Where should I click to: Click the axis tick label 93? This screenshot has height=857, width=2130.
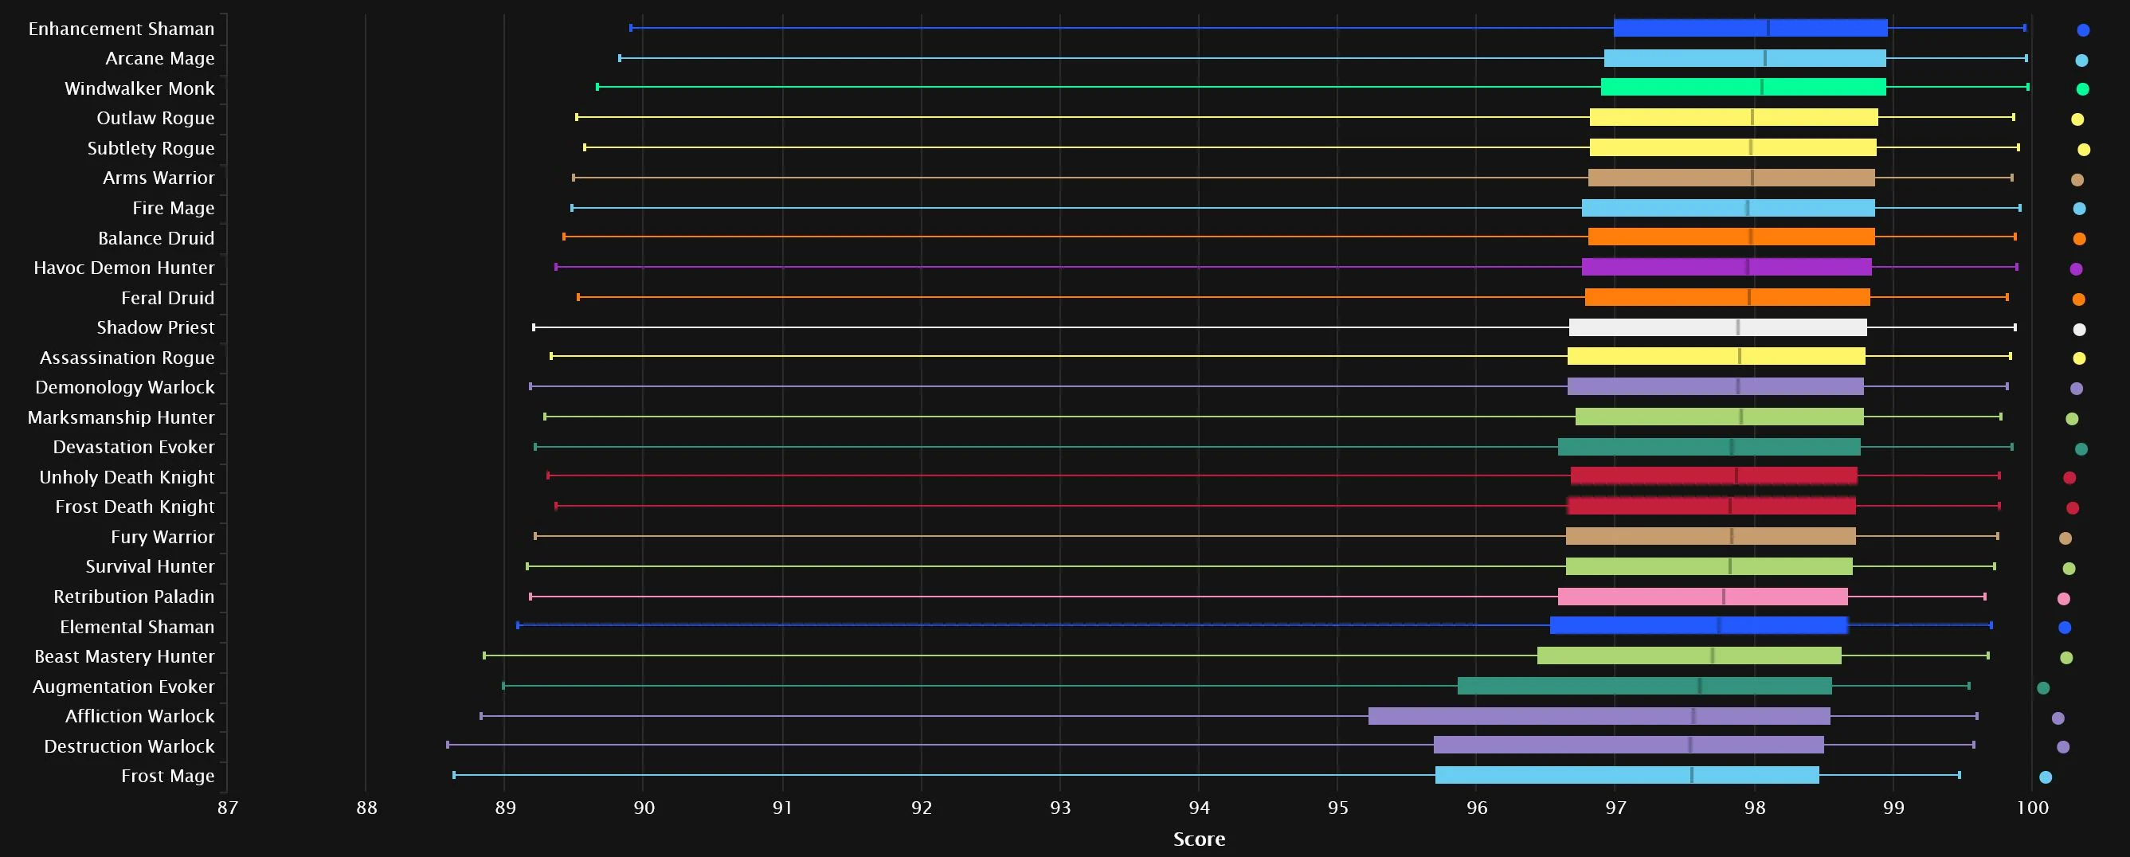[x=1060, y=808]
